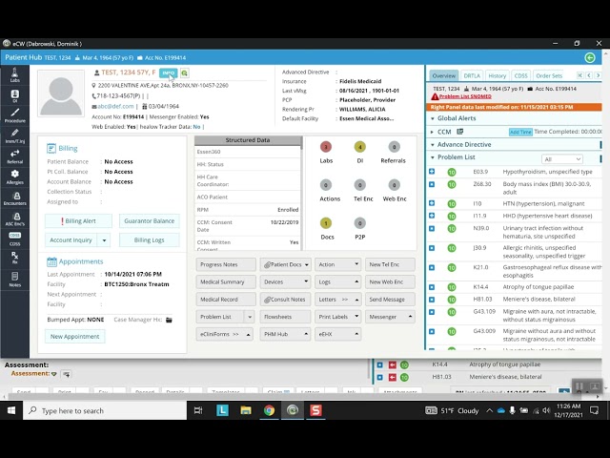Viewport: 610px width, 458px height.
Task: Open Procedure in left sidebar
Action: [15, 115]
